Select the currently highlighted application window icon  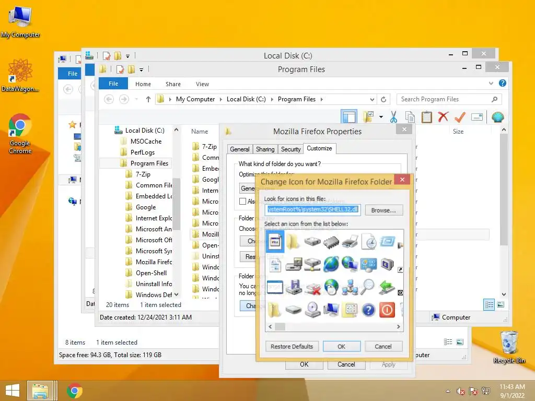(x=275, y=242)
